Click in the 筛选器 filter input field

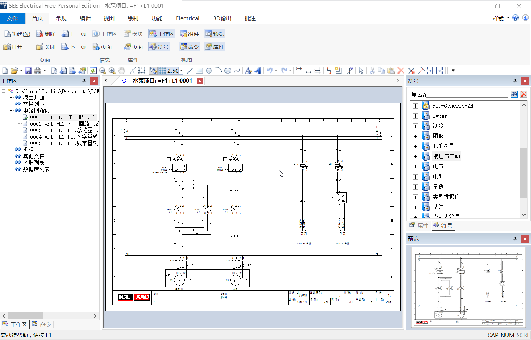[x=467, y=94]
